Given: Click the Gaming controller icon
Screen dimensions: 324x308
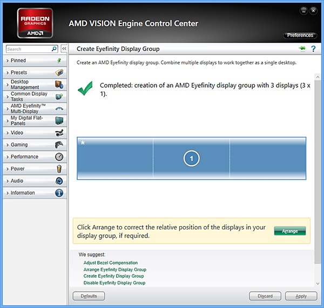Looking at the screenshot, I should pos(59,145).
